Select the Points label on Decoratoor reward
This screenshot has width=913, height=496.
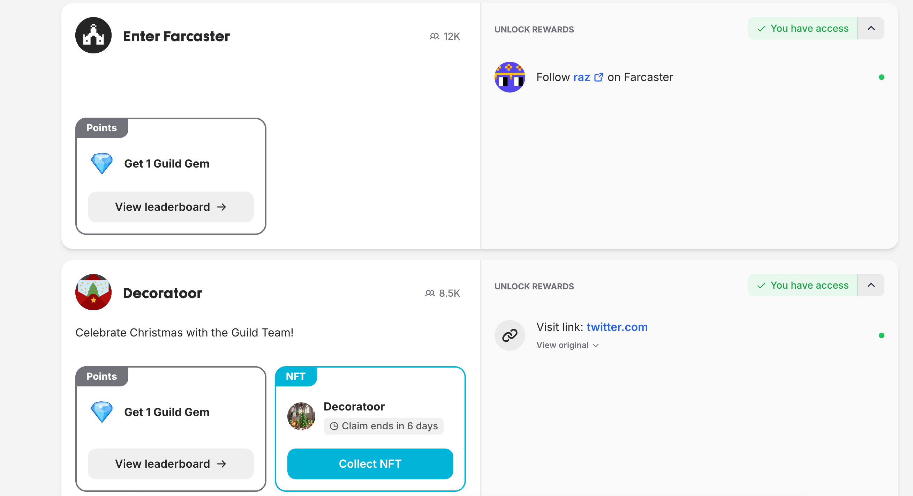click(102, 376)
